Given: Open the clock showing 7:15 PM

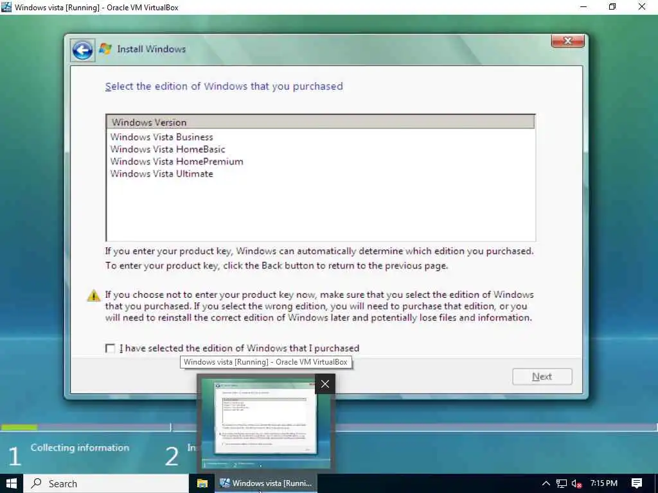Looking at the screenshot, I should click(603, 483).
